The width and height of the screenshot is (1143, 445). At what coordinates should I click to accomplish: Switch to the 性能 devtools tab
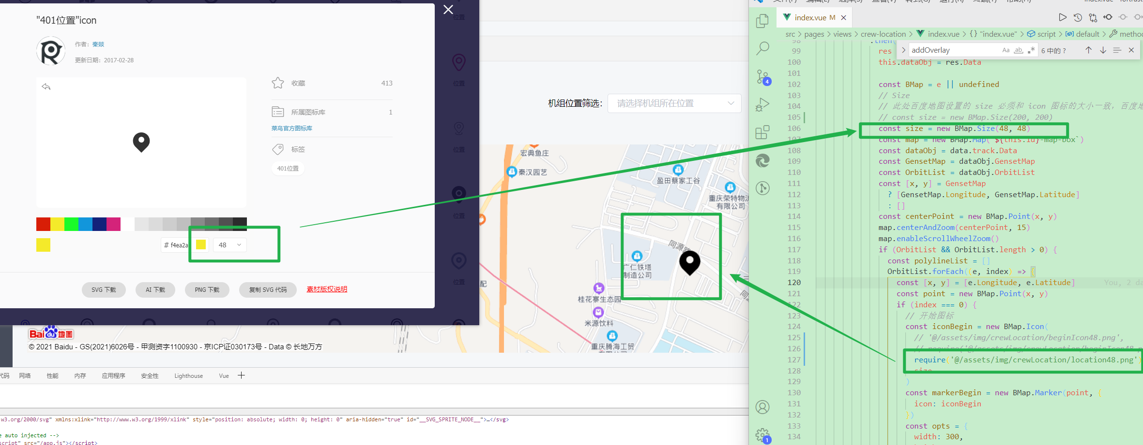(x=52, y=376)
